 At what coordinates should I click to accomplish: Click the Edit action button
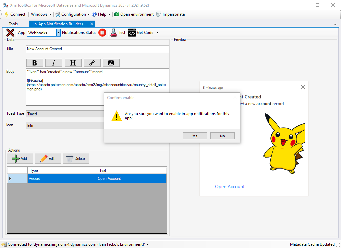(x=48, y=159)
